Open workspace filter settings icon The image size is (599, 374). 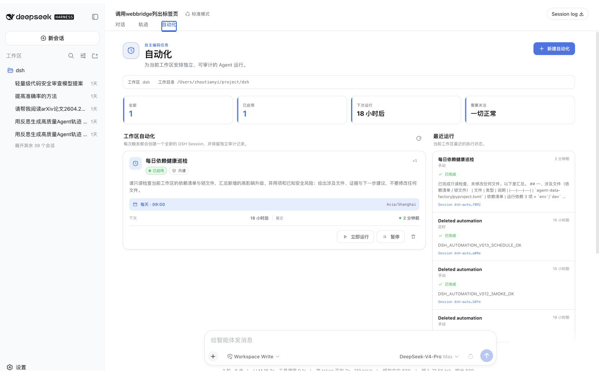[x=83, y=56]
